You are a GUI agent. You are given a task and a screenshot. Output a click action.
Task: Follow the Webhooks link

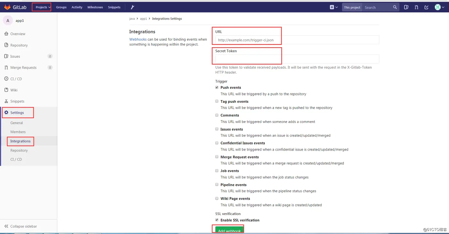click(x=138, y=39)
